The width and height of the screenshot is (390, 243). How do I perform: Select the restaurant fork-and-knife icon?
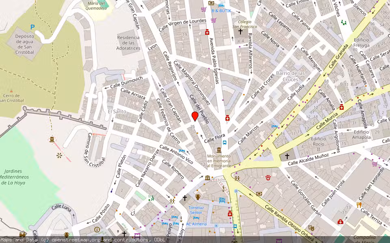point(359,205)
